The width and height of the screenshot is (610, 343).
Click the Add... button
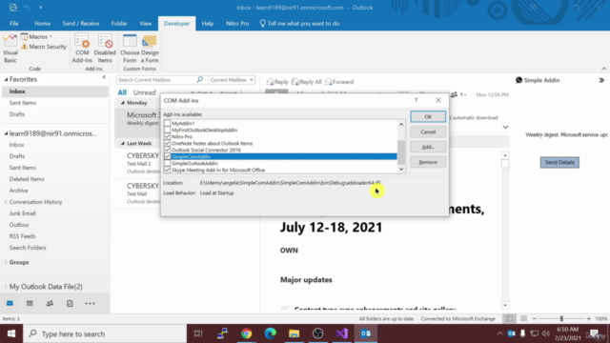[428, 147]
